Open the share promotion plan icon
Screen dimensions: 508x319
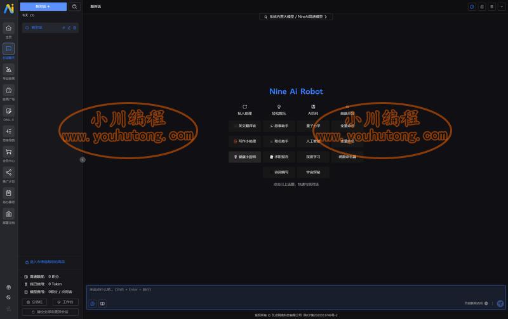point(9,173)
